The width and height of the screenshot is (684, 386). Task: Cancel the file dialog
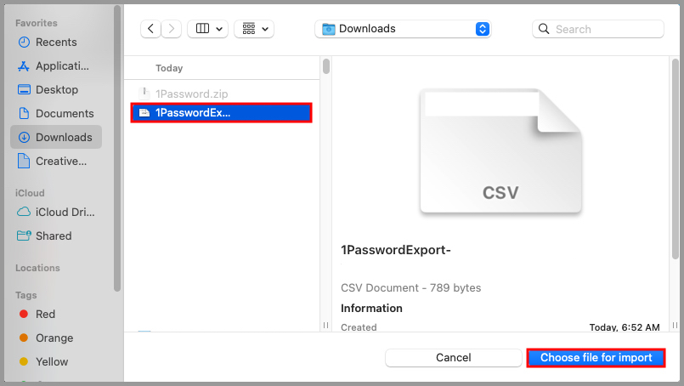(453, 358)
